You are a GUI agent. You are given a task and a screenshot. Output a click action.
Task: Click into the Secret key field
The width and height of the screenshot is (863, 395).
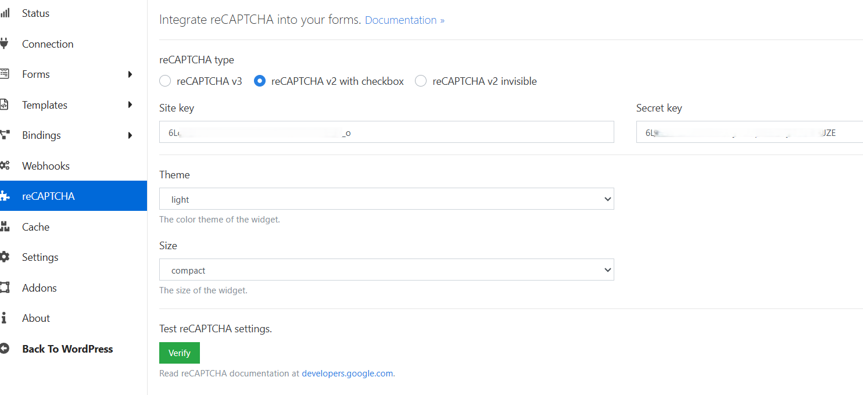coord(750,132)
